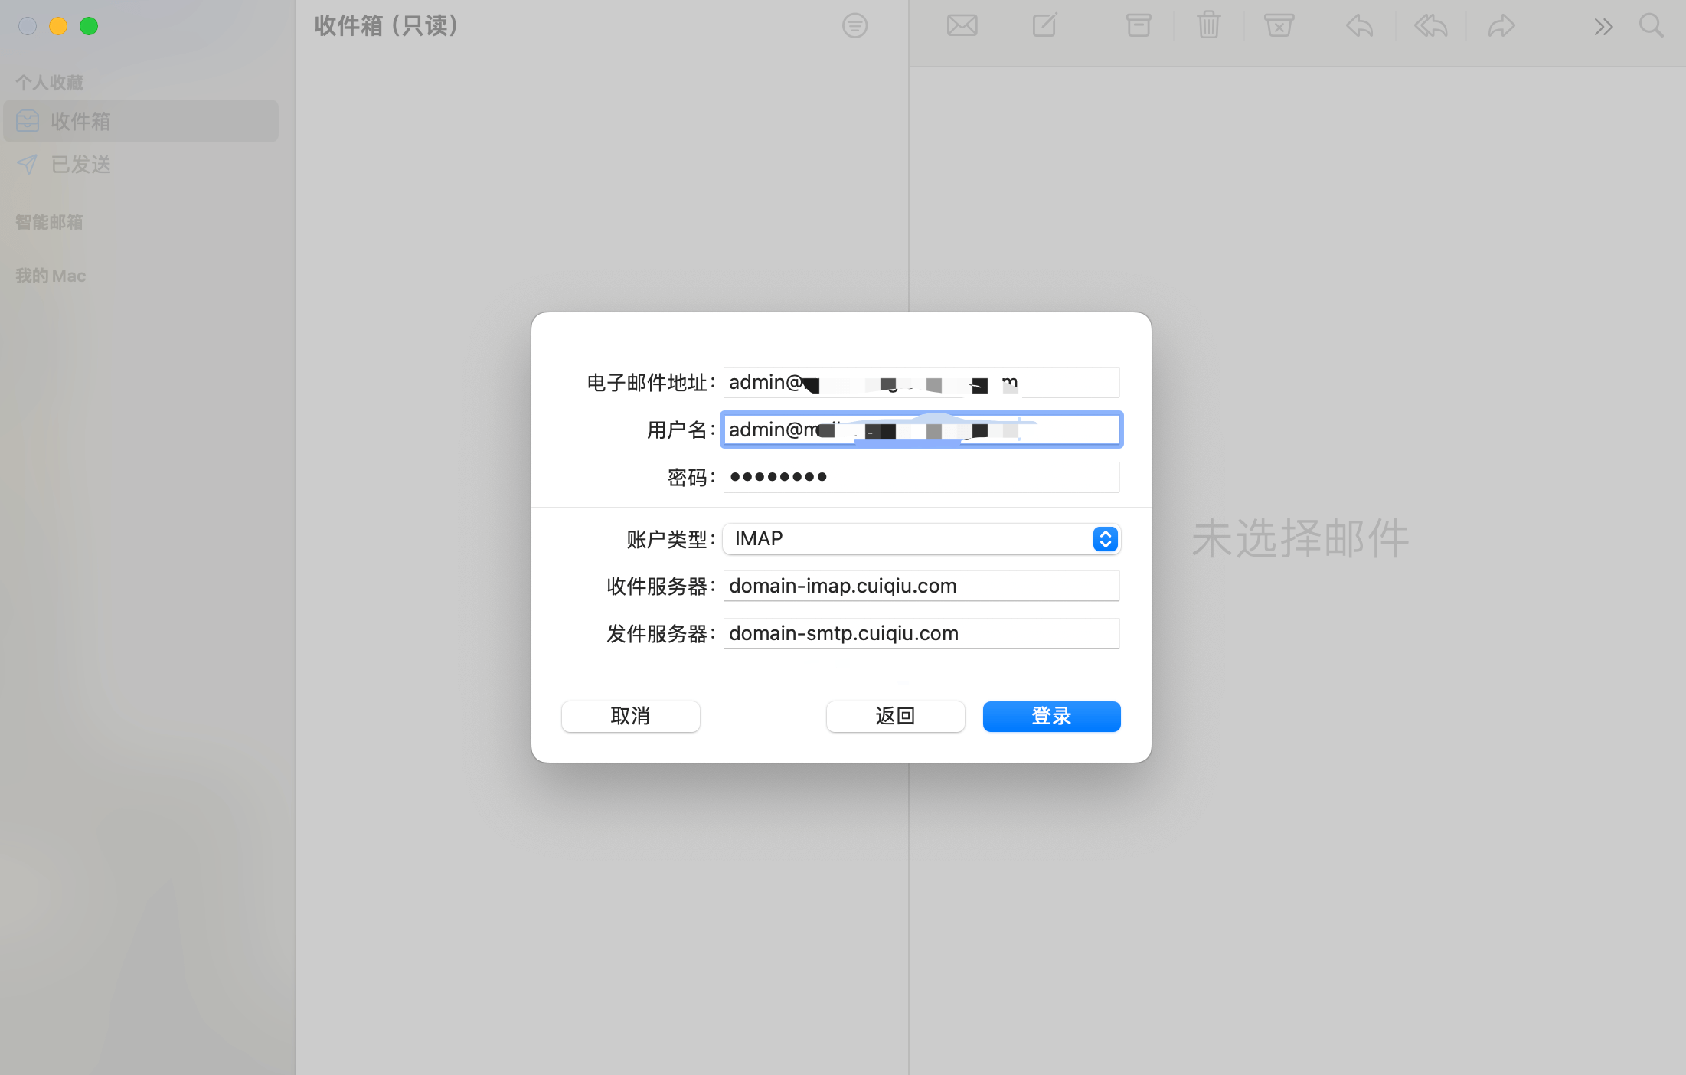Expand the toolbar overflow chevrons
The height and width of the screenshot is (1075, 1686).
click(x=1603, y=27)
